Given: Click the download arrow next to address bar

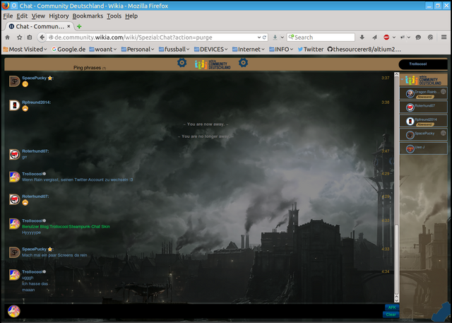Looking at the screenshot, I should coord(275,37).
